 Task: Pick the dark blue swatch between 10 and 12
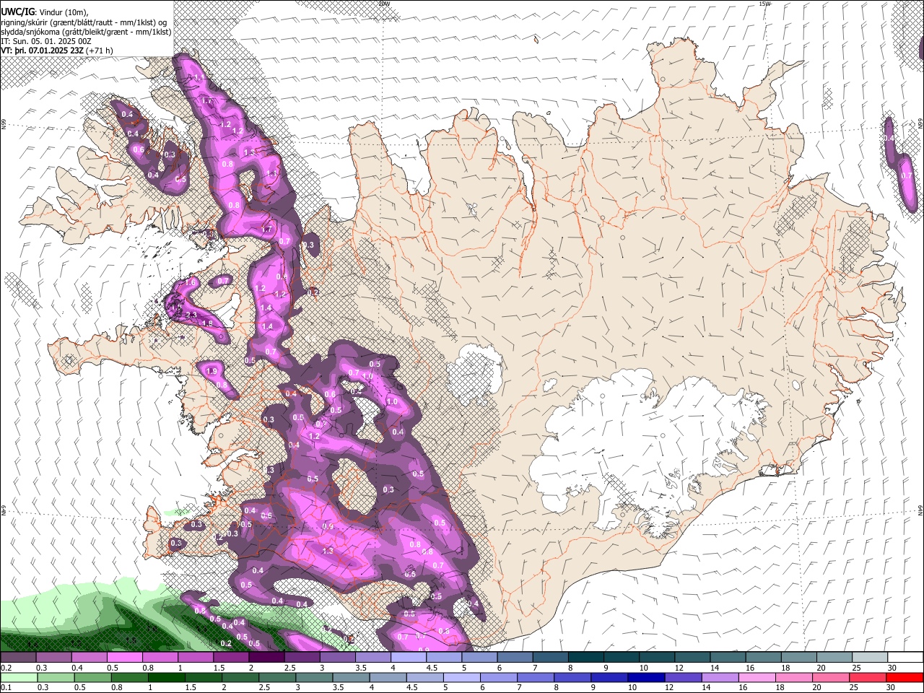[645, 677]
